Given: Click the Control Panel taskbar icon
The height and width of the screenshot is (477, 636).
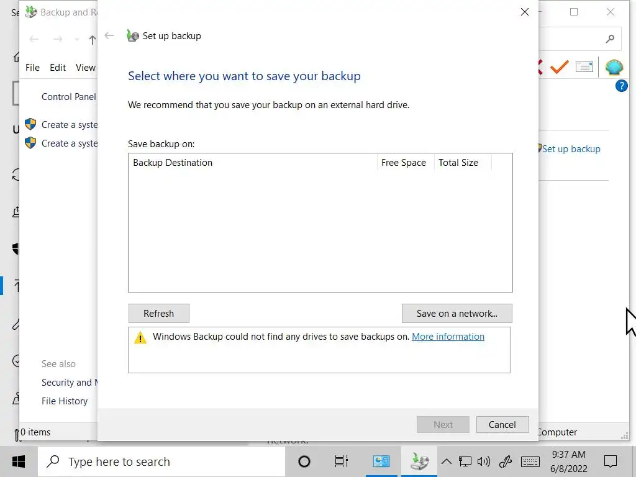Looking at the screenshot, I should pos(381,461).
